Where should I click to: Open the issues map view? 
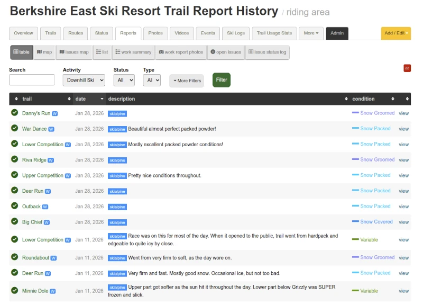coord(74,52)
